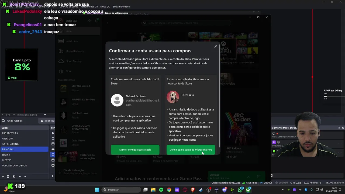Click Pesquisar taskbar search box

coord(121,190)
